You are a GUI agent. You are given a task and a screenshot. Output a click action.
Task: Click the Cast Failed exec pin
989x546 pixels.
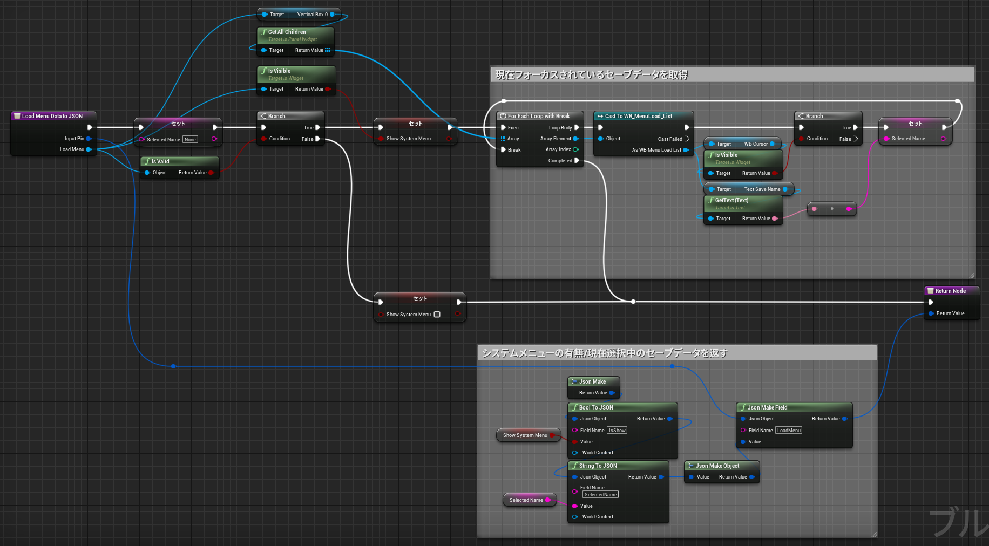coord(687,139)
